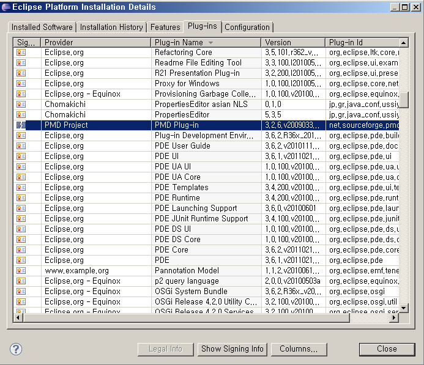Screen dimensions: 424x365
Task: Click signing icon of PropertiesEditor asian NLS row
Action: coord(21,105)
